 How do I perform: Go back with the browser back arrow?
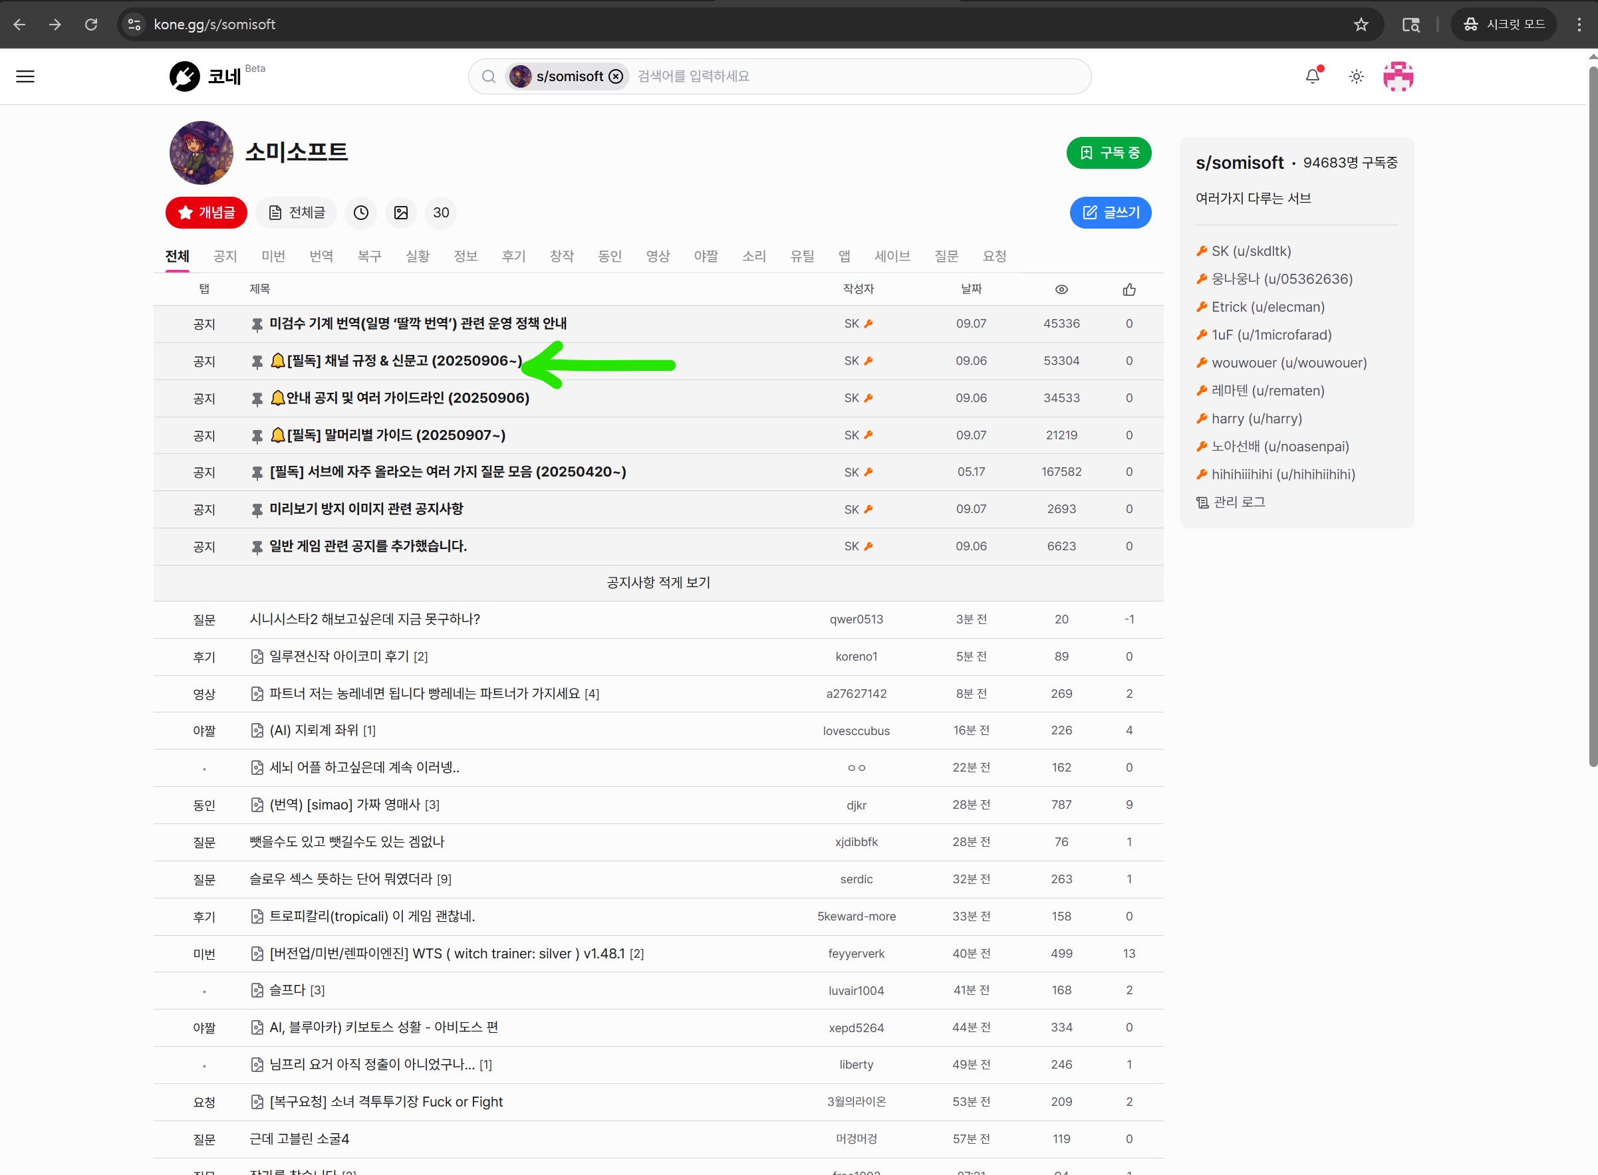(x=19, y=24)
